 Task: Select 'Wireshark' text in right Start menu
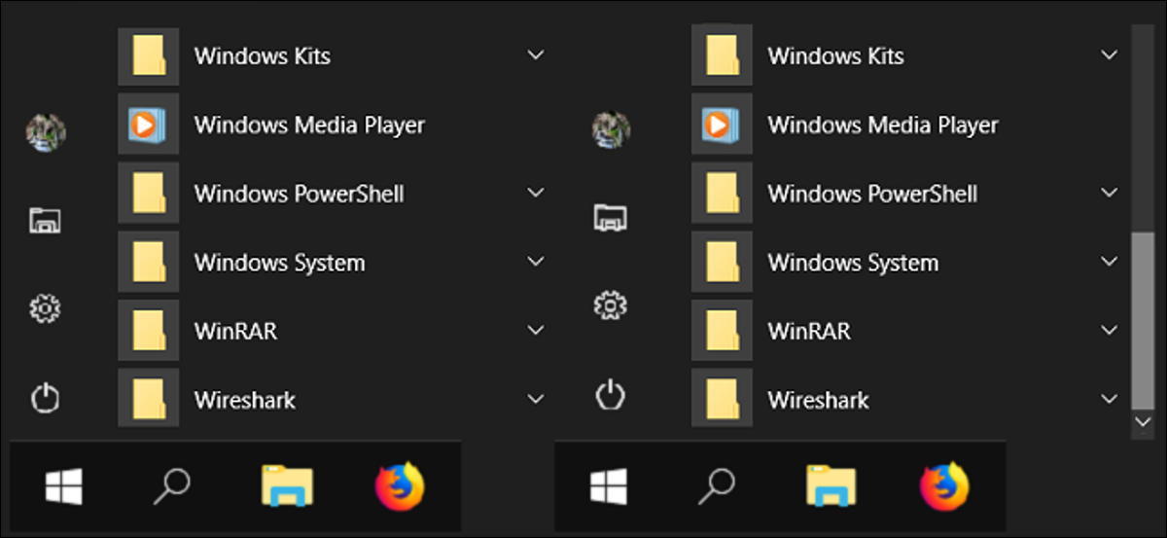pyautogui.click(x=819, y=400)
